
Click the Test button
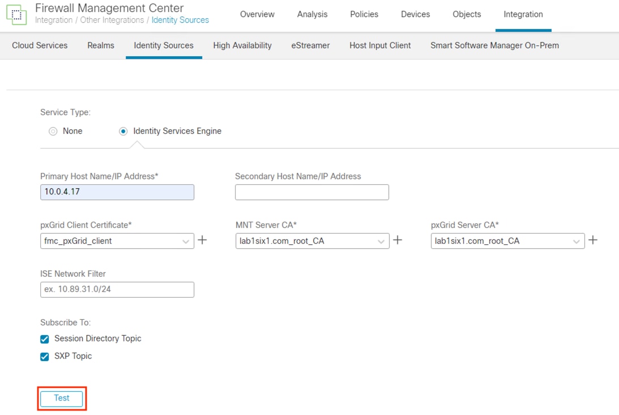(x=62, y=399)
